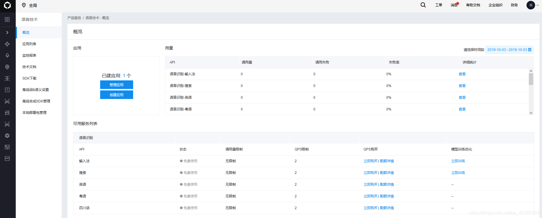Open the globe icon in dark sidebar
This screenshot has height=218, width=542.
(x=7, y=67)
